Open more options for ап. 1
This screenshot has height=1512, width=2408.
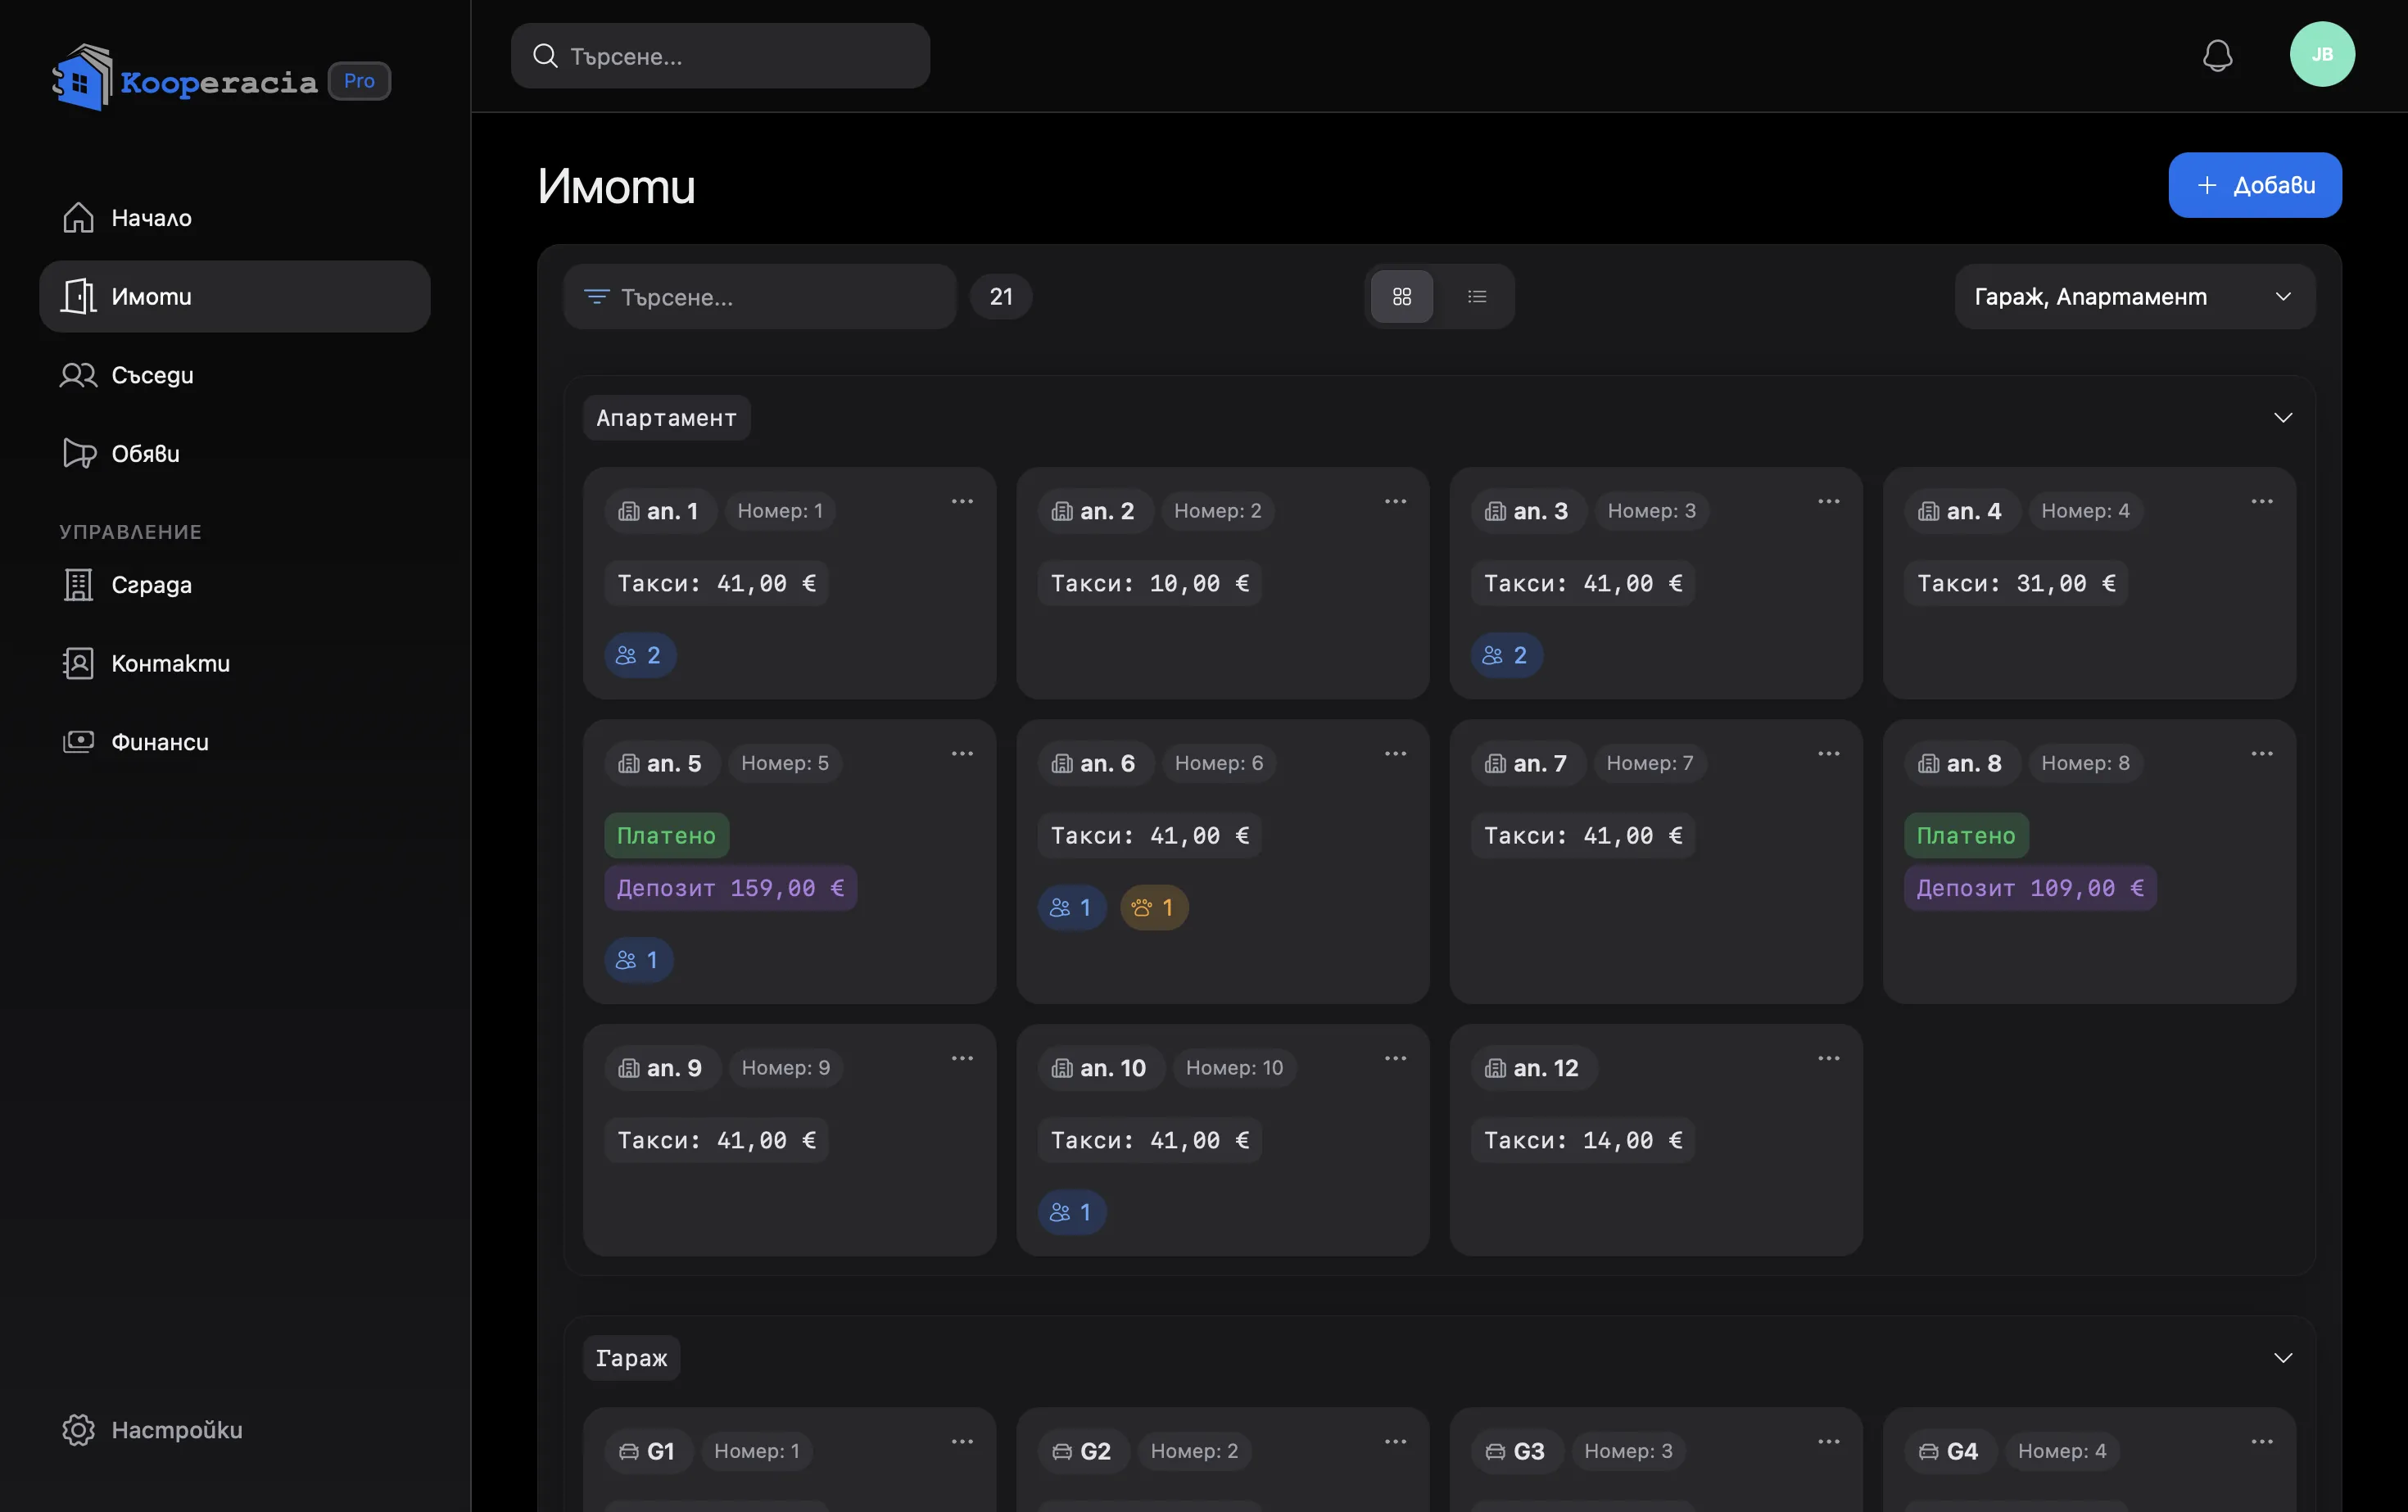click(x=962, y=501)
